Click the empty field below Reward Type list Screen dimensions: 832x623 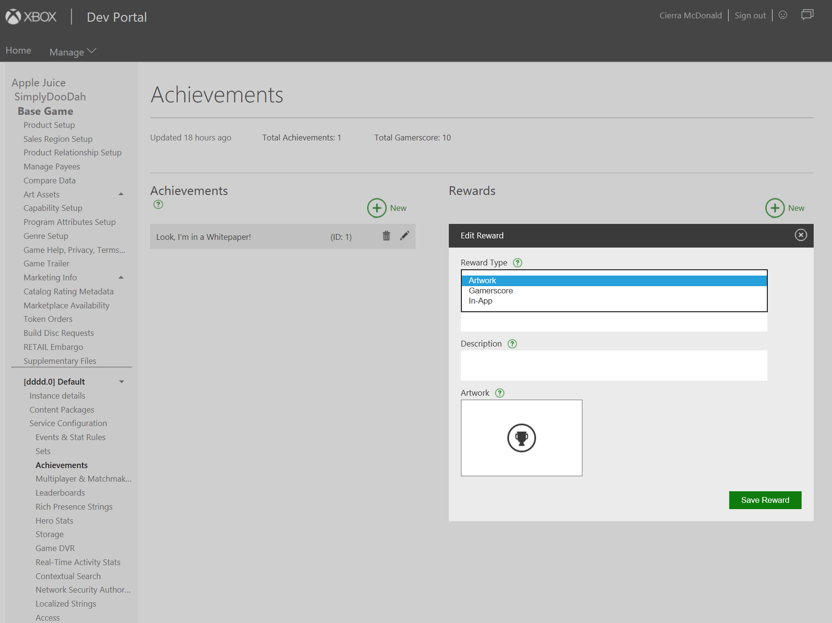[614, 322]
